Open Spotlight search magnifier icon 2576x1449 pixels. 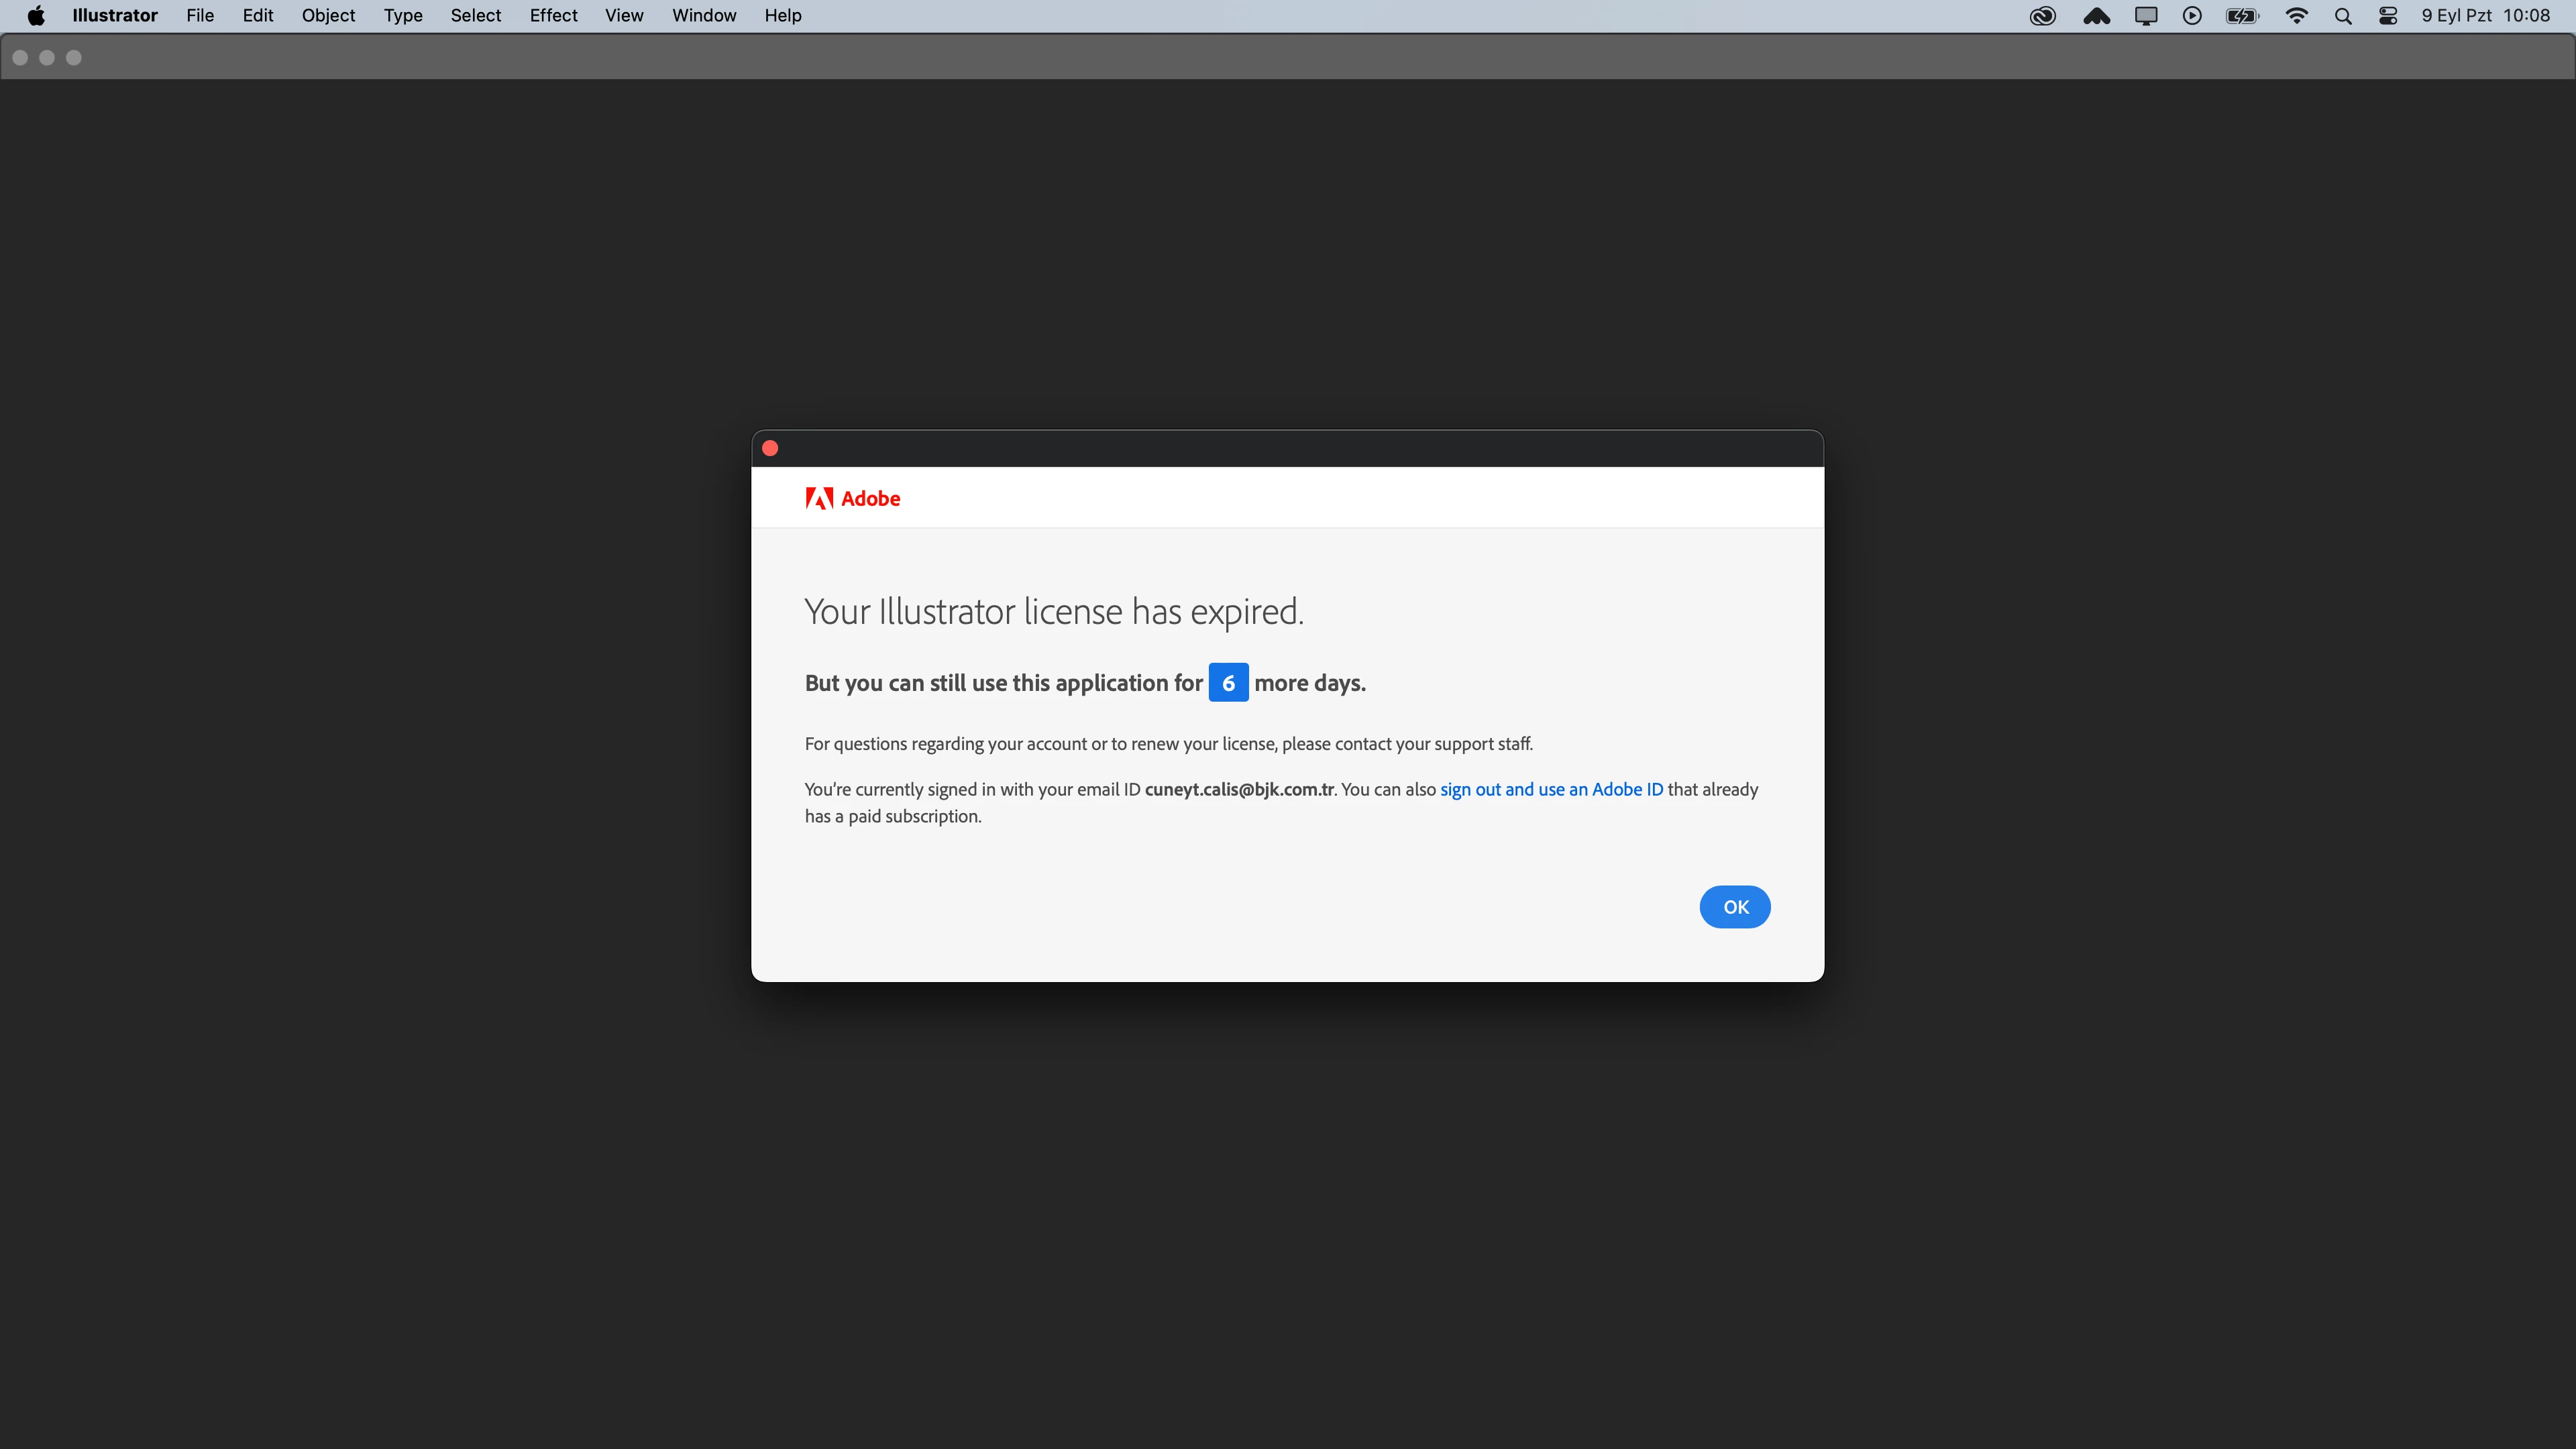tap(2342, 16)
